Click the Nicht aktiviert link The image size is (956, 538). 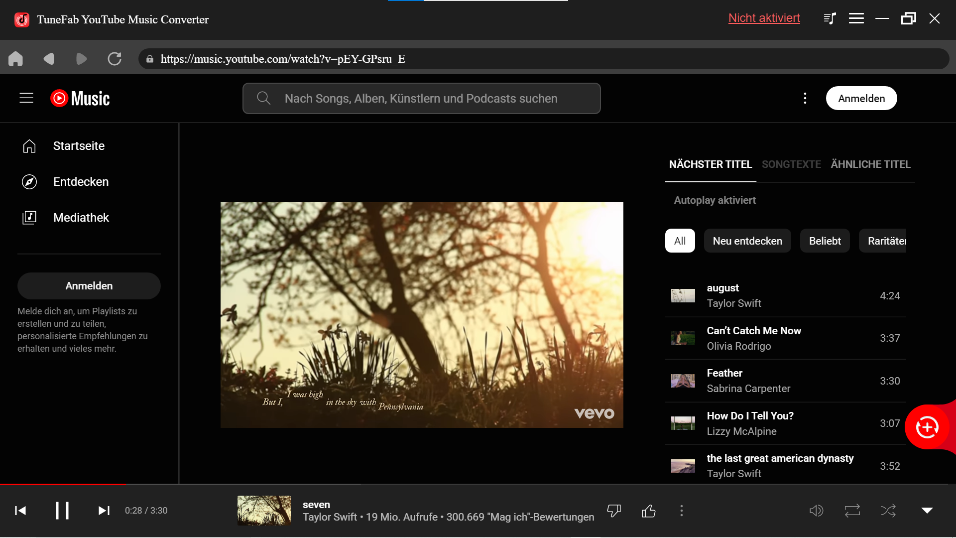point(764,18)
